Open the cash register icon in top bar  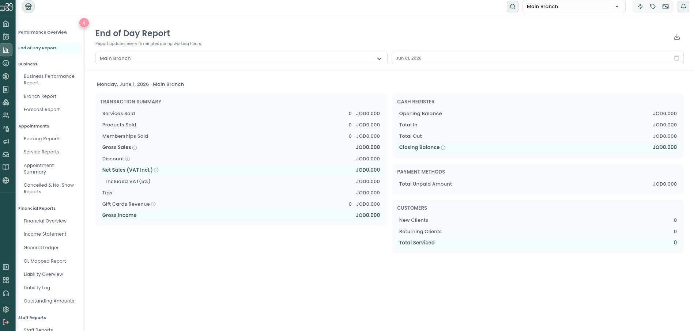click(x=665, y=7)
